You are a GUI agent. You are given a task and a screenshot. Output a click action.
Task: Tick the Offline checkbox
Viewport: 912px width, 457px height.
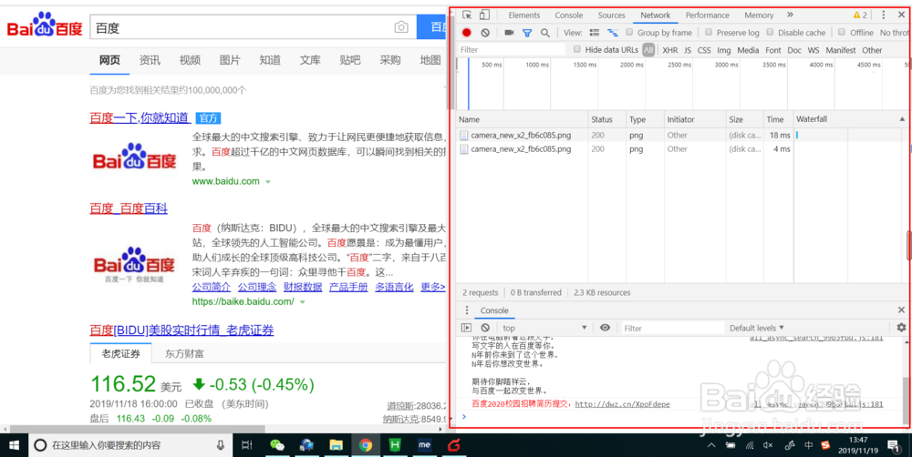pyautogui.click(x=842, y=32)
